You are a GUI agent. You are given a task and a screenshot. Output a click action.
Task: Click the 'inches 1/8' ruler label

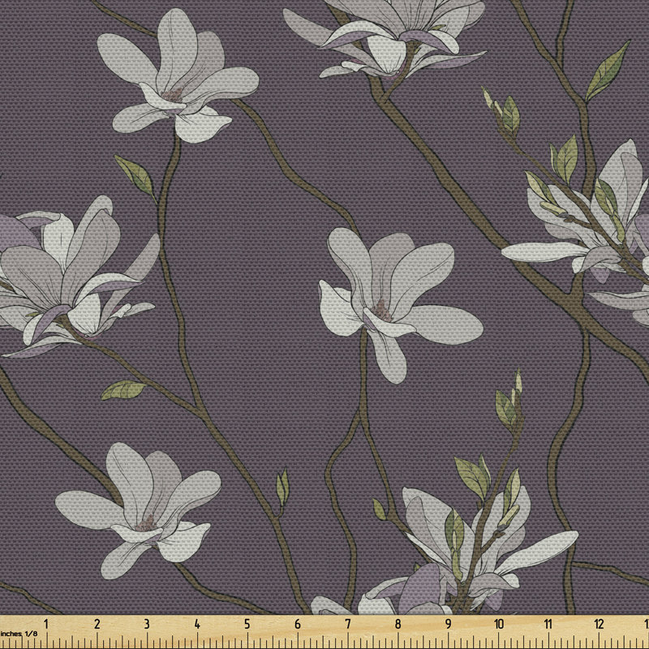click(19, 634)
